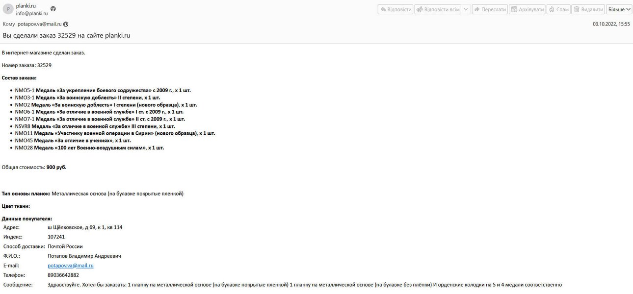Image resolution: width=633 pixels, height=294 pixels.
Task: Forward the message with Переслати
Action: [x=489, y=9]
